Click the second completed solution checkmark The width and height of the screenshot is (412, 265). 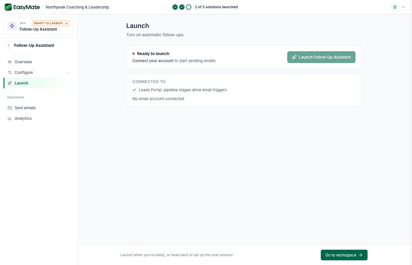pyautogui.click(x=182, y=7)
